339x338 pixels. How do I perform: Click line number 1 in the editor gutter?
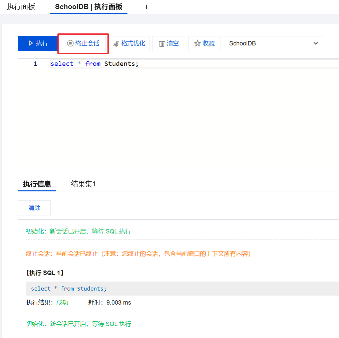point(35,64)
